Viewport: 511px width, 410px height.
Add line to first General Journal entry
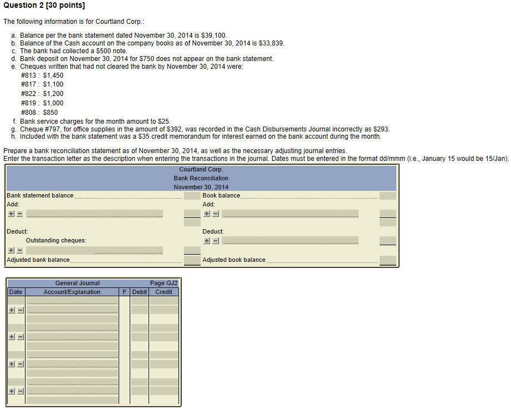(12, 310)
